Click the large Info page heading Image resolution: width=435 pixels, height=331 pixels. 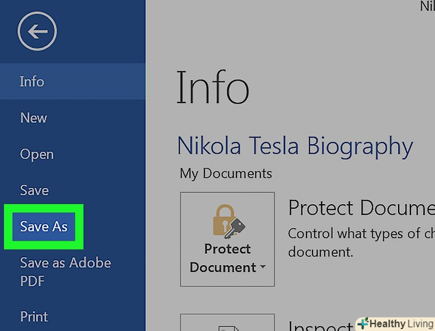[212, 88]
